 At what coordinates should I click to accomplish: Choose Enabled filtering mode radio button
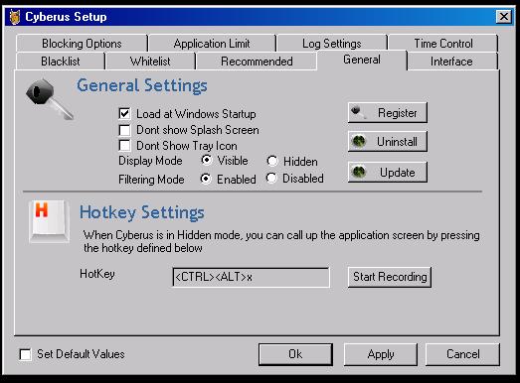coord(206,179)
